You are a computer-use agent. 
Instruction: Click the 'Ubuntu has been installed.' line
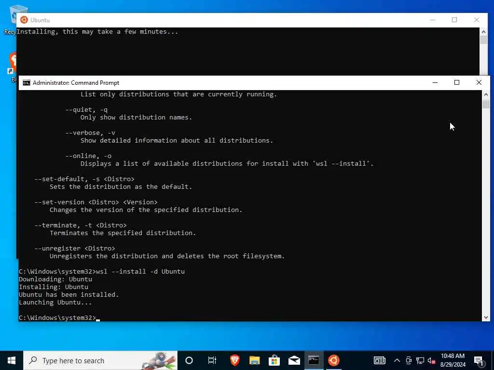(x=69, y=294)
